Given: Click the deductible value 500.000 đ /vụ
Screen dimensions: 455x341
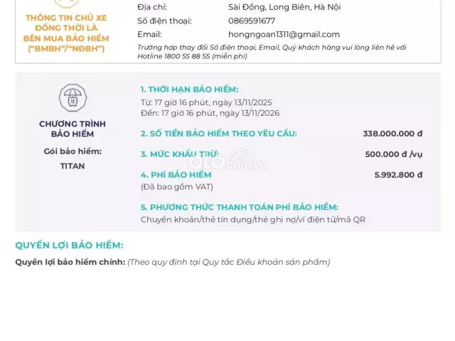Looking at the screenshot, I should [x=394, y=154].
